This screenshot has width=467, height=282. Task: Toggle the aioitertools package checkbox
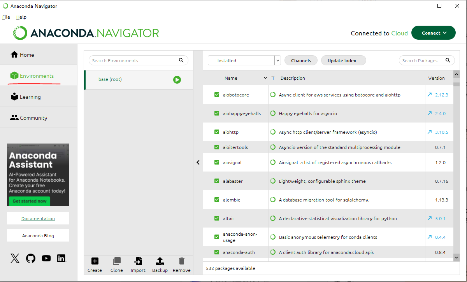(x=217, y=147)
